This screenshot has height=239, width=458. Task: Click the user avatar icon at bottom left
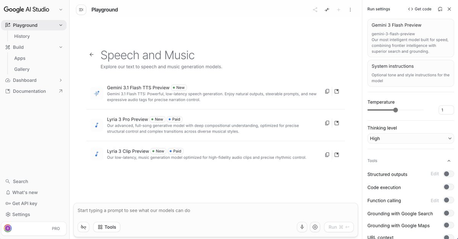tap(8, 228)
